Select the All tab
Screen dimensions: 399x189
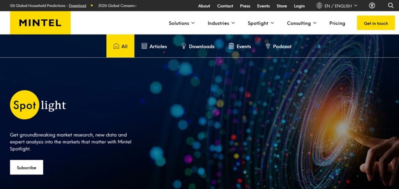point(120,46)
